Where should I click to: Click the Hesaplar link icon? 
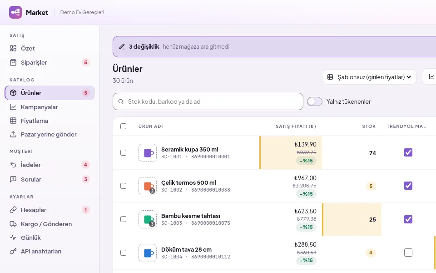point(13,210)
